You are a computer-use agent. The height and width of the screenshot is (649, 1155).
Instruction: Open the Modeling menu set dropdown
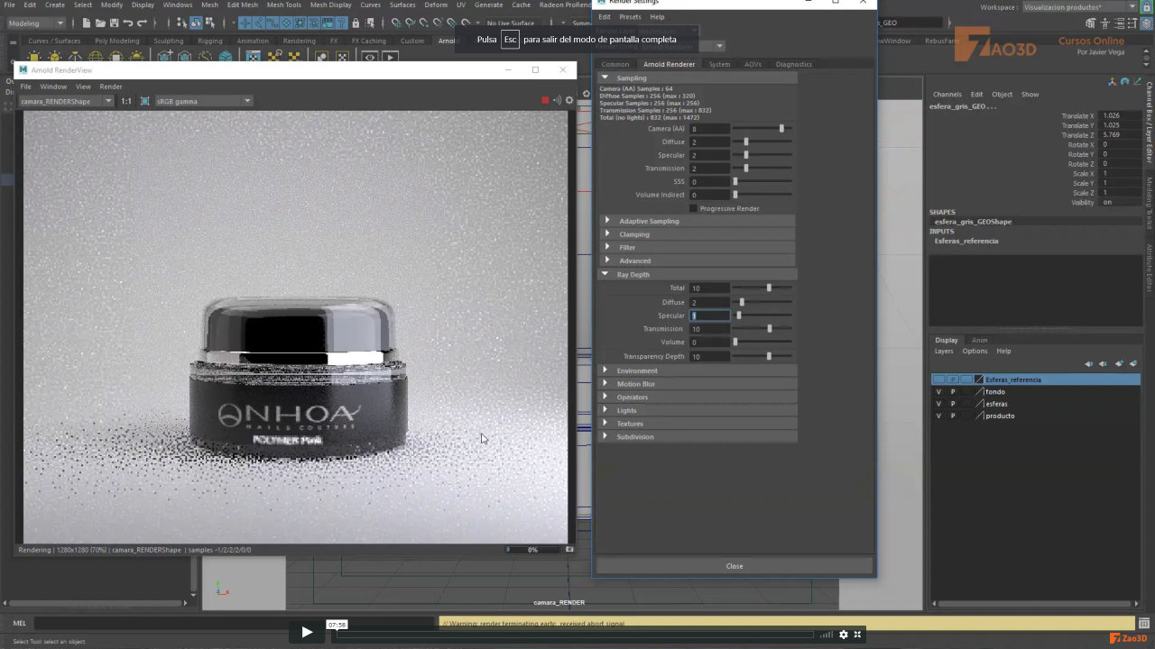(x=36, y=23)
